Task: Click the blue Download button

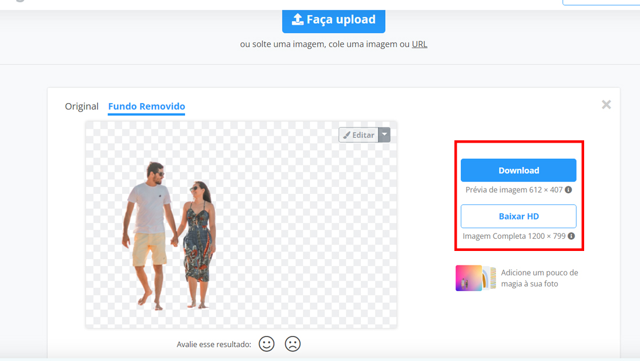Action: pos(518,170)
